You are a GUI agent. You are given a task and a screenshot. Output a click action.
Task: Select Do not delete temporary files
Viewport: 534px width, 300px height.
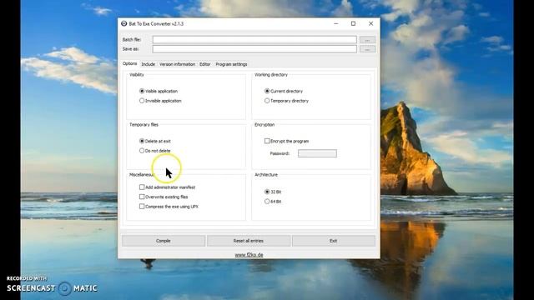click(x=142, y=151)
